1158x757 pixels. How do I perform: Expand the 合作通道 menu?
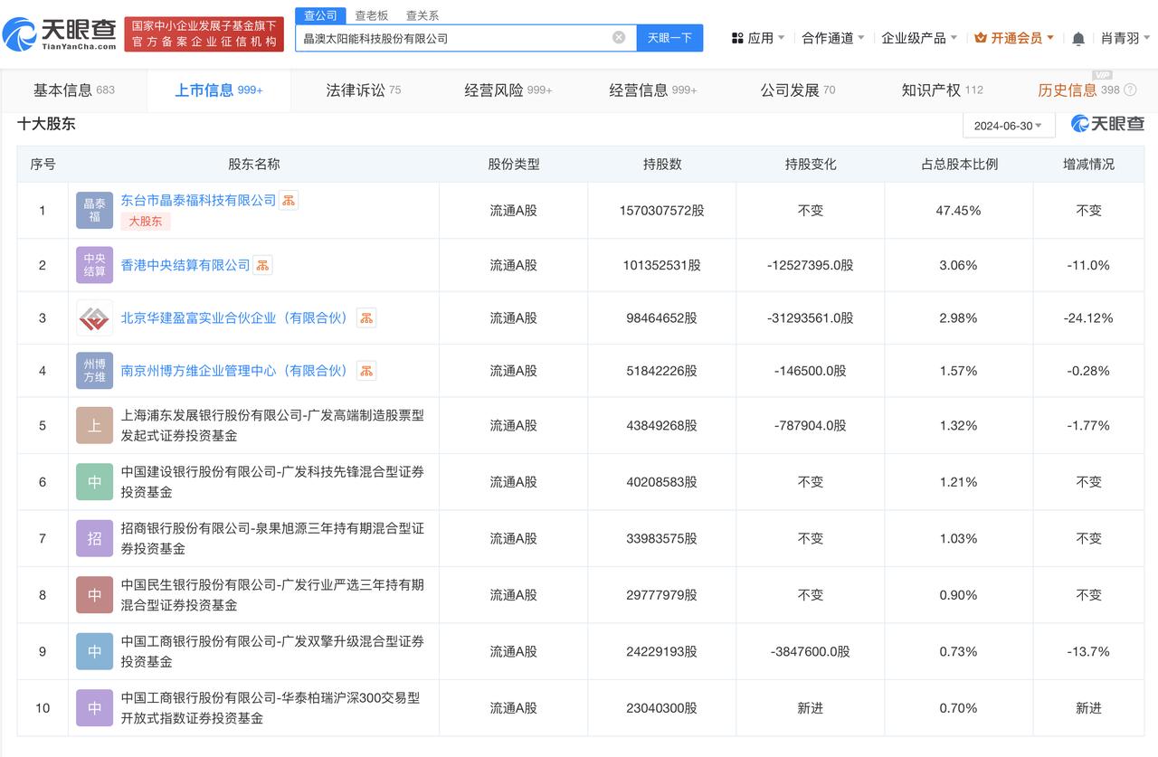tap(833, 38)
